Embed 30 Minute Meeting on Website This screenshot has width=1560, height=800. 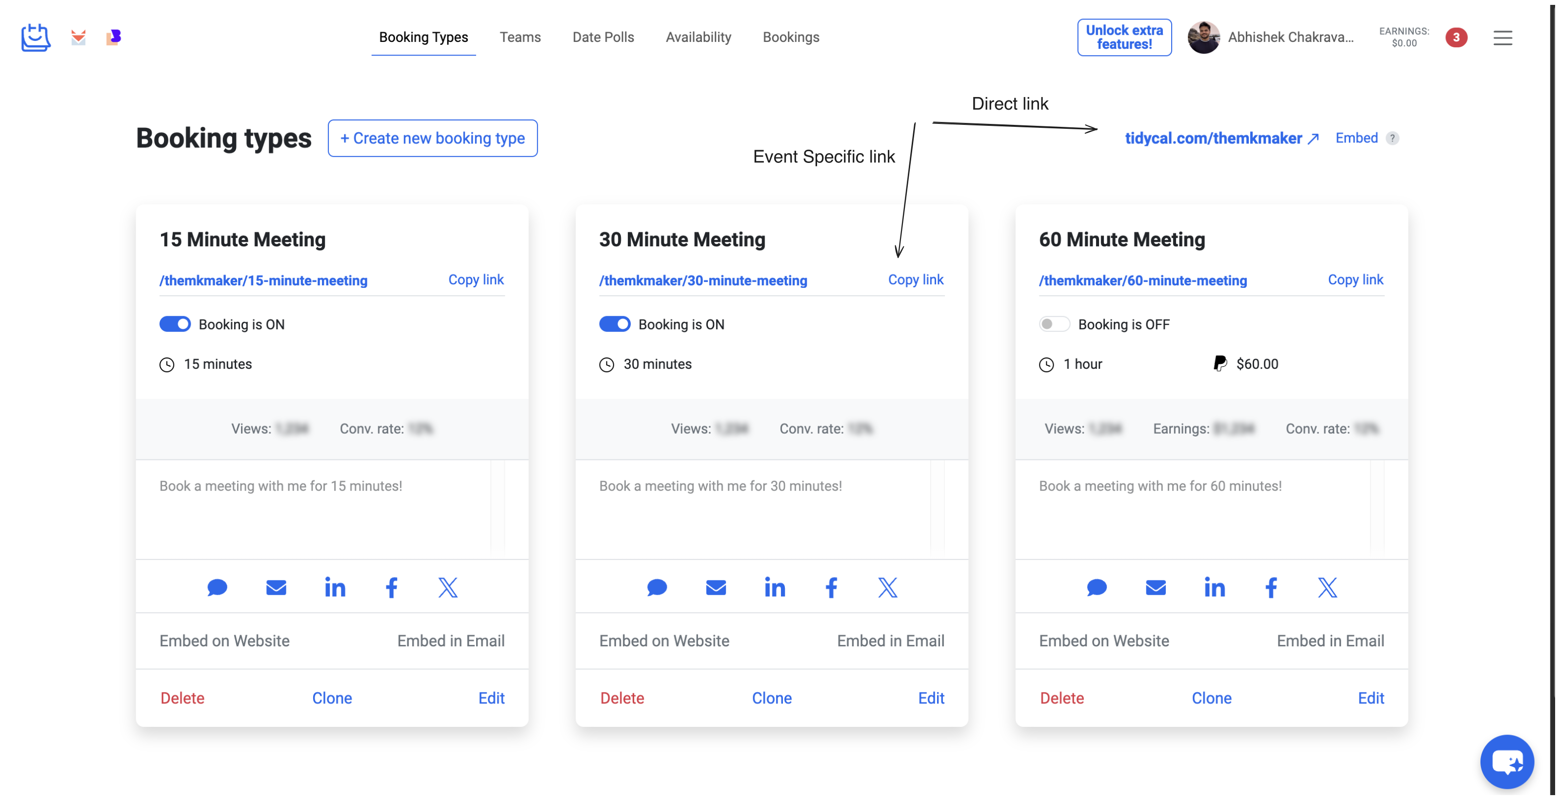(x=664, y=640)
